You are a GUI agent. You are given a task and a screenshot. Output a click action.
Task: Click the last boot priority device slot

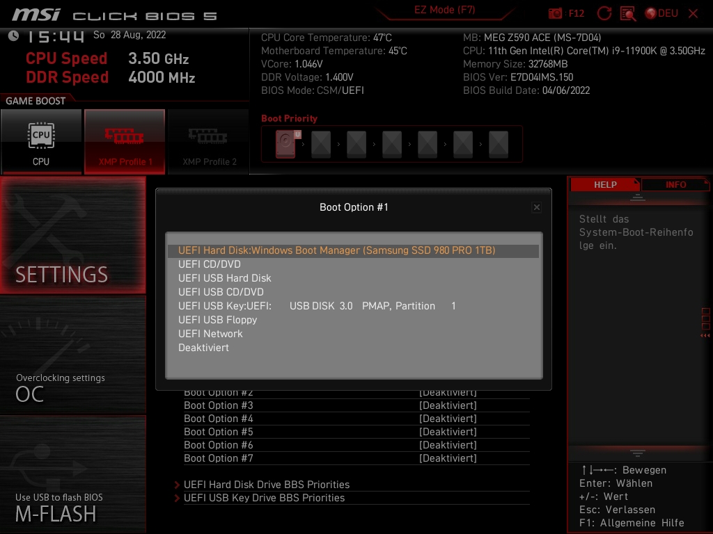pyautogui.click(x=499, y=145)
